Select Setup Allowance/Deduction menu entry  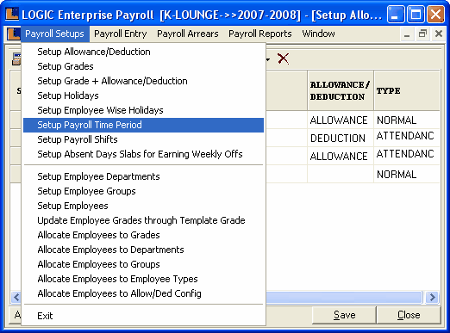pos(143,52)
